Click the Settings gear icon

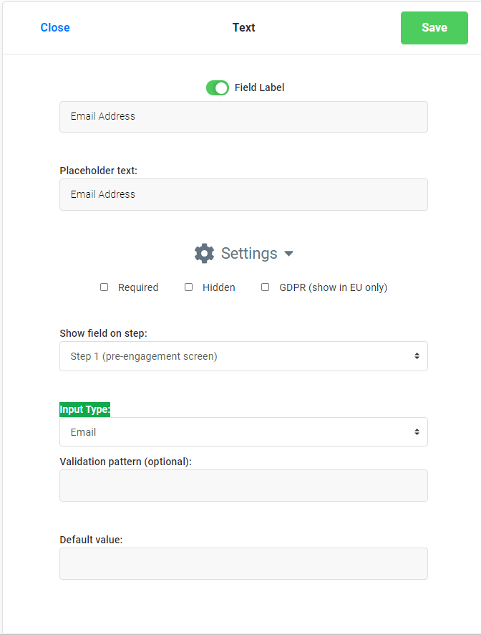click(x=204, y=253)
